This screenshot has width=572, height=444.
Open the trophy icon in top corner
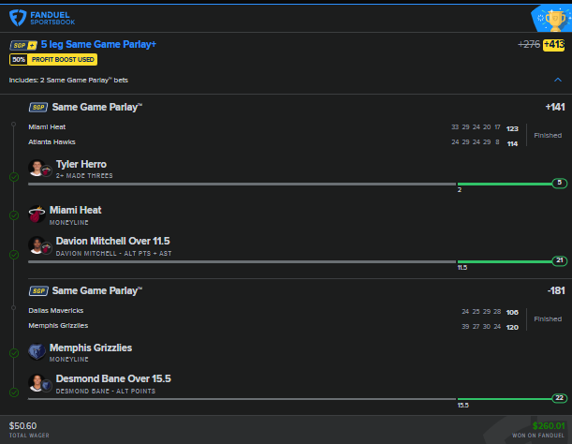[554, 21]
